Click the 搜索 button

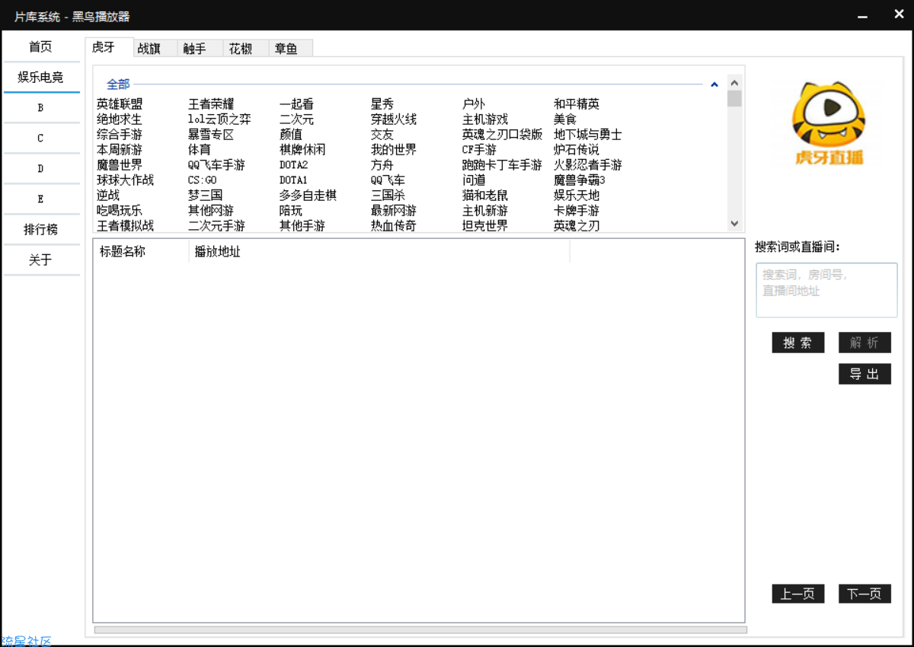798,343
